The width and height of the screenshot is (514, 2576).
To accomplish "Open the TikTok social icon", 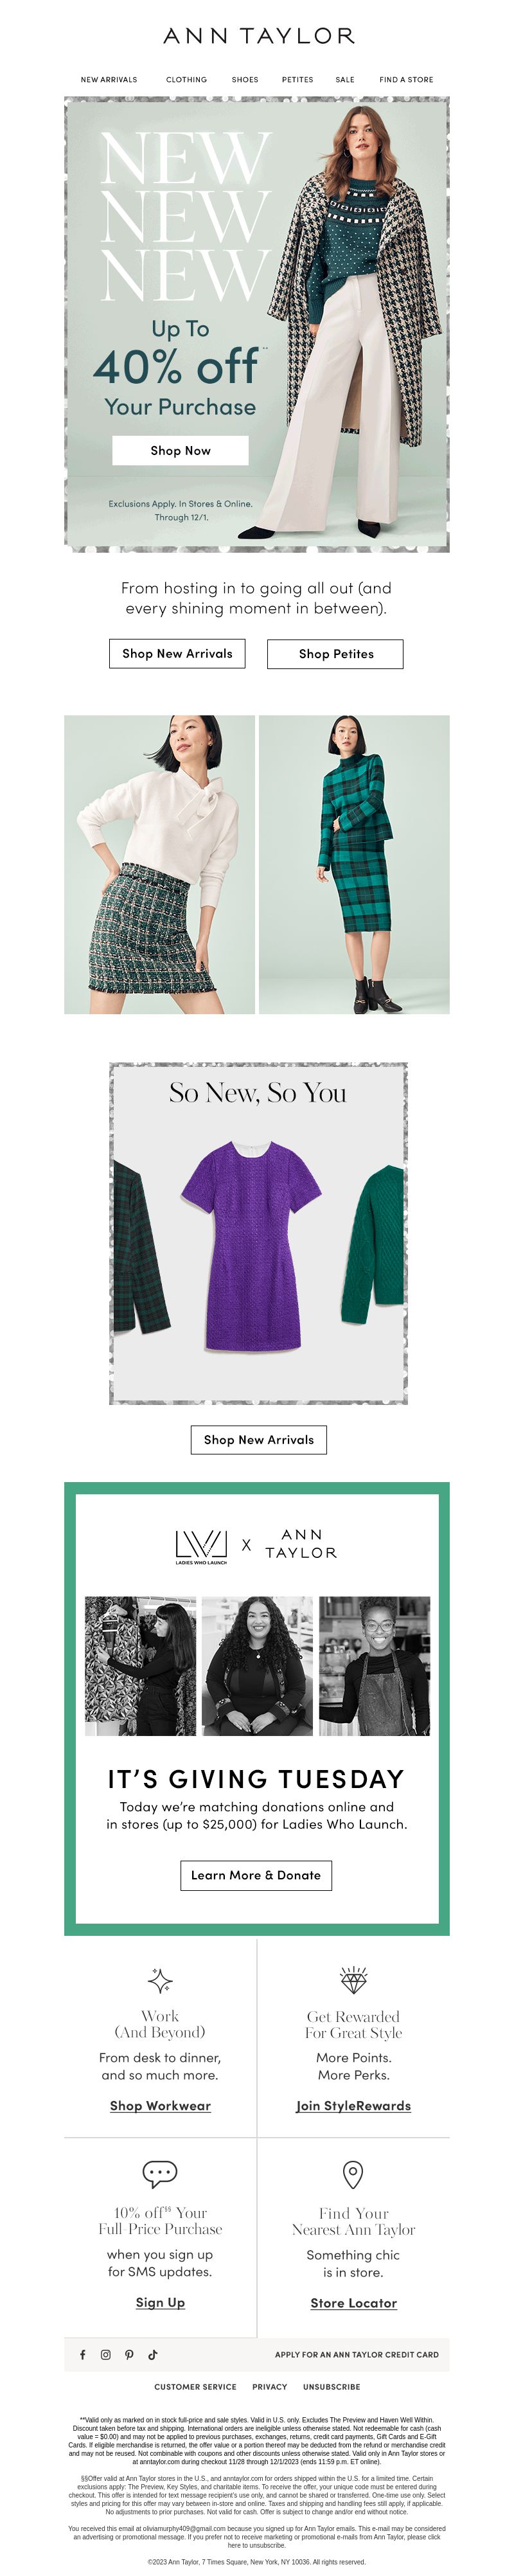I will 153,2354.
